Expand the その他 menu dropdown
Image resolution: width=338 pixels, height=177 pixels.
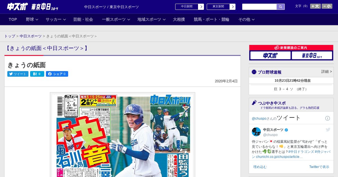(246, 19)
